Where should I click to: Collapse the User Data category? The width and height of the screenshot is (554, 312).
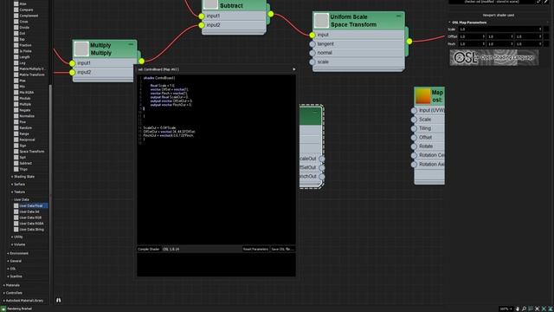[x=20, y=200]
